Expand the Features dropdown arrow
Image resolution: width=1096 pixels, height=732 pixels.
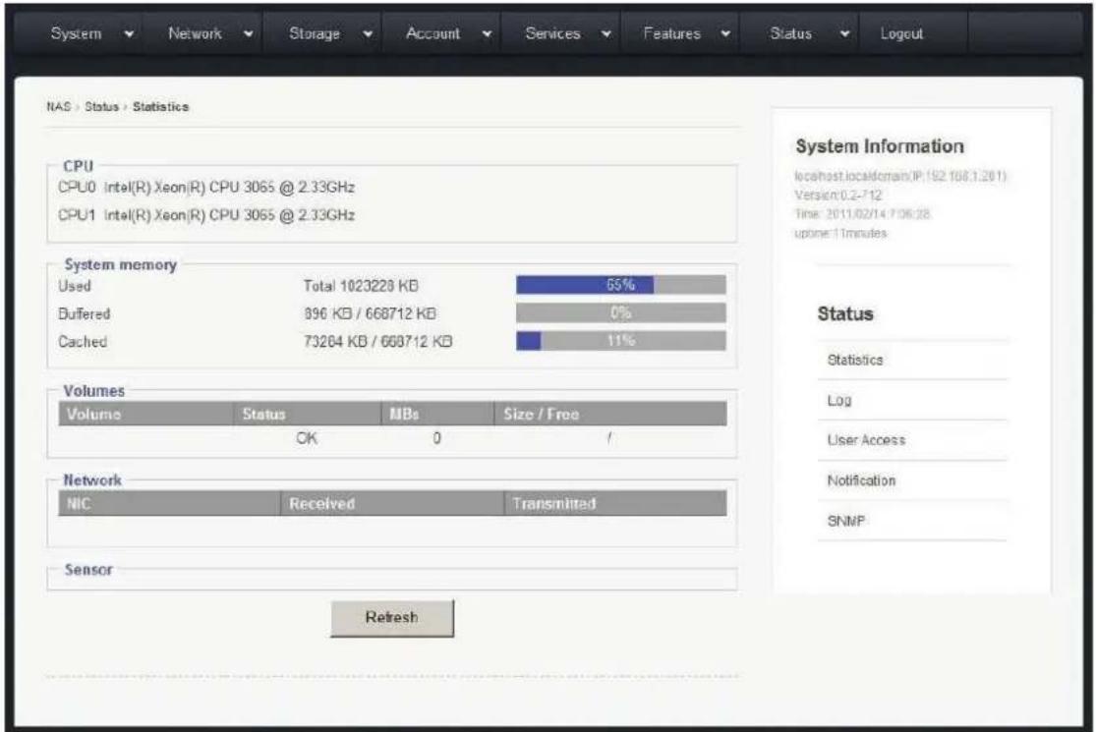tap(725, 33)
